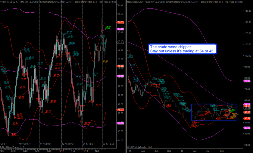Click the red 55.03 price marker
Viewport: 253px width, 153px height.
click(x=121, y=22)
